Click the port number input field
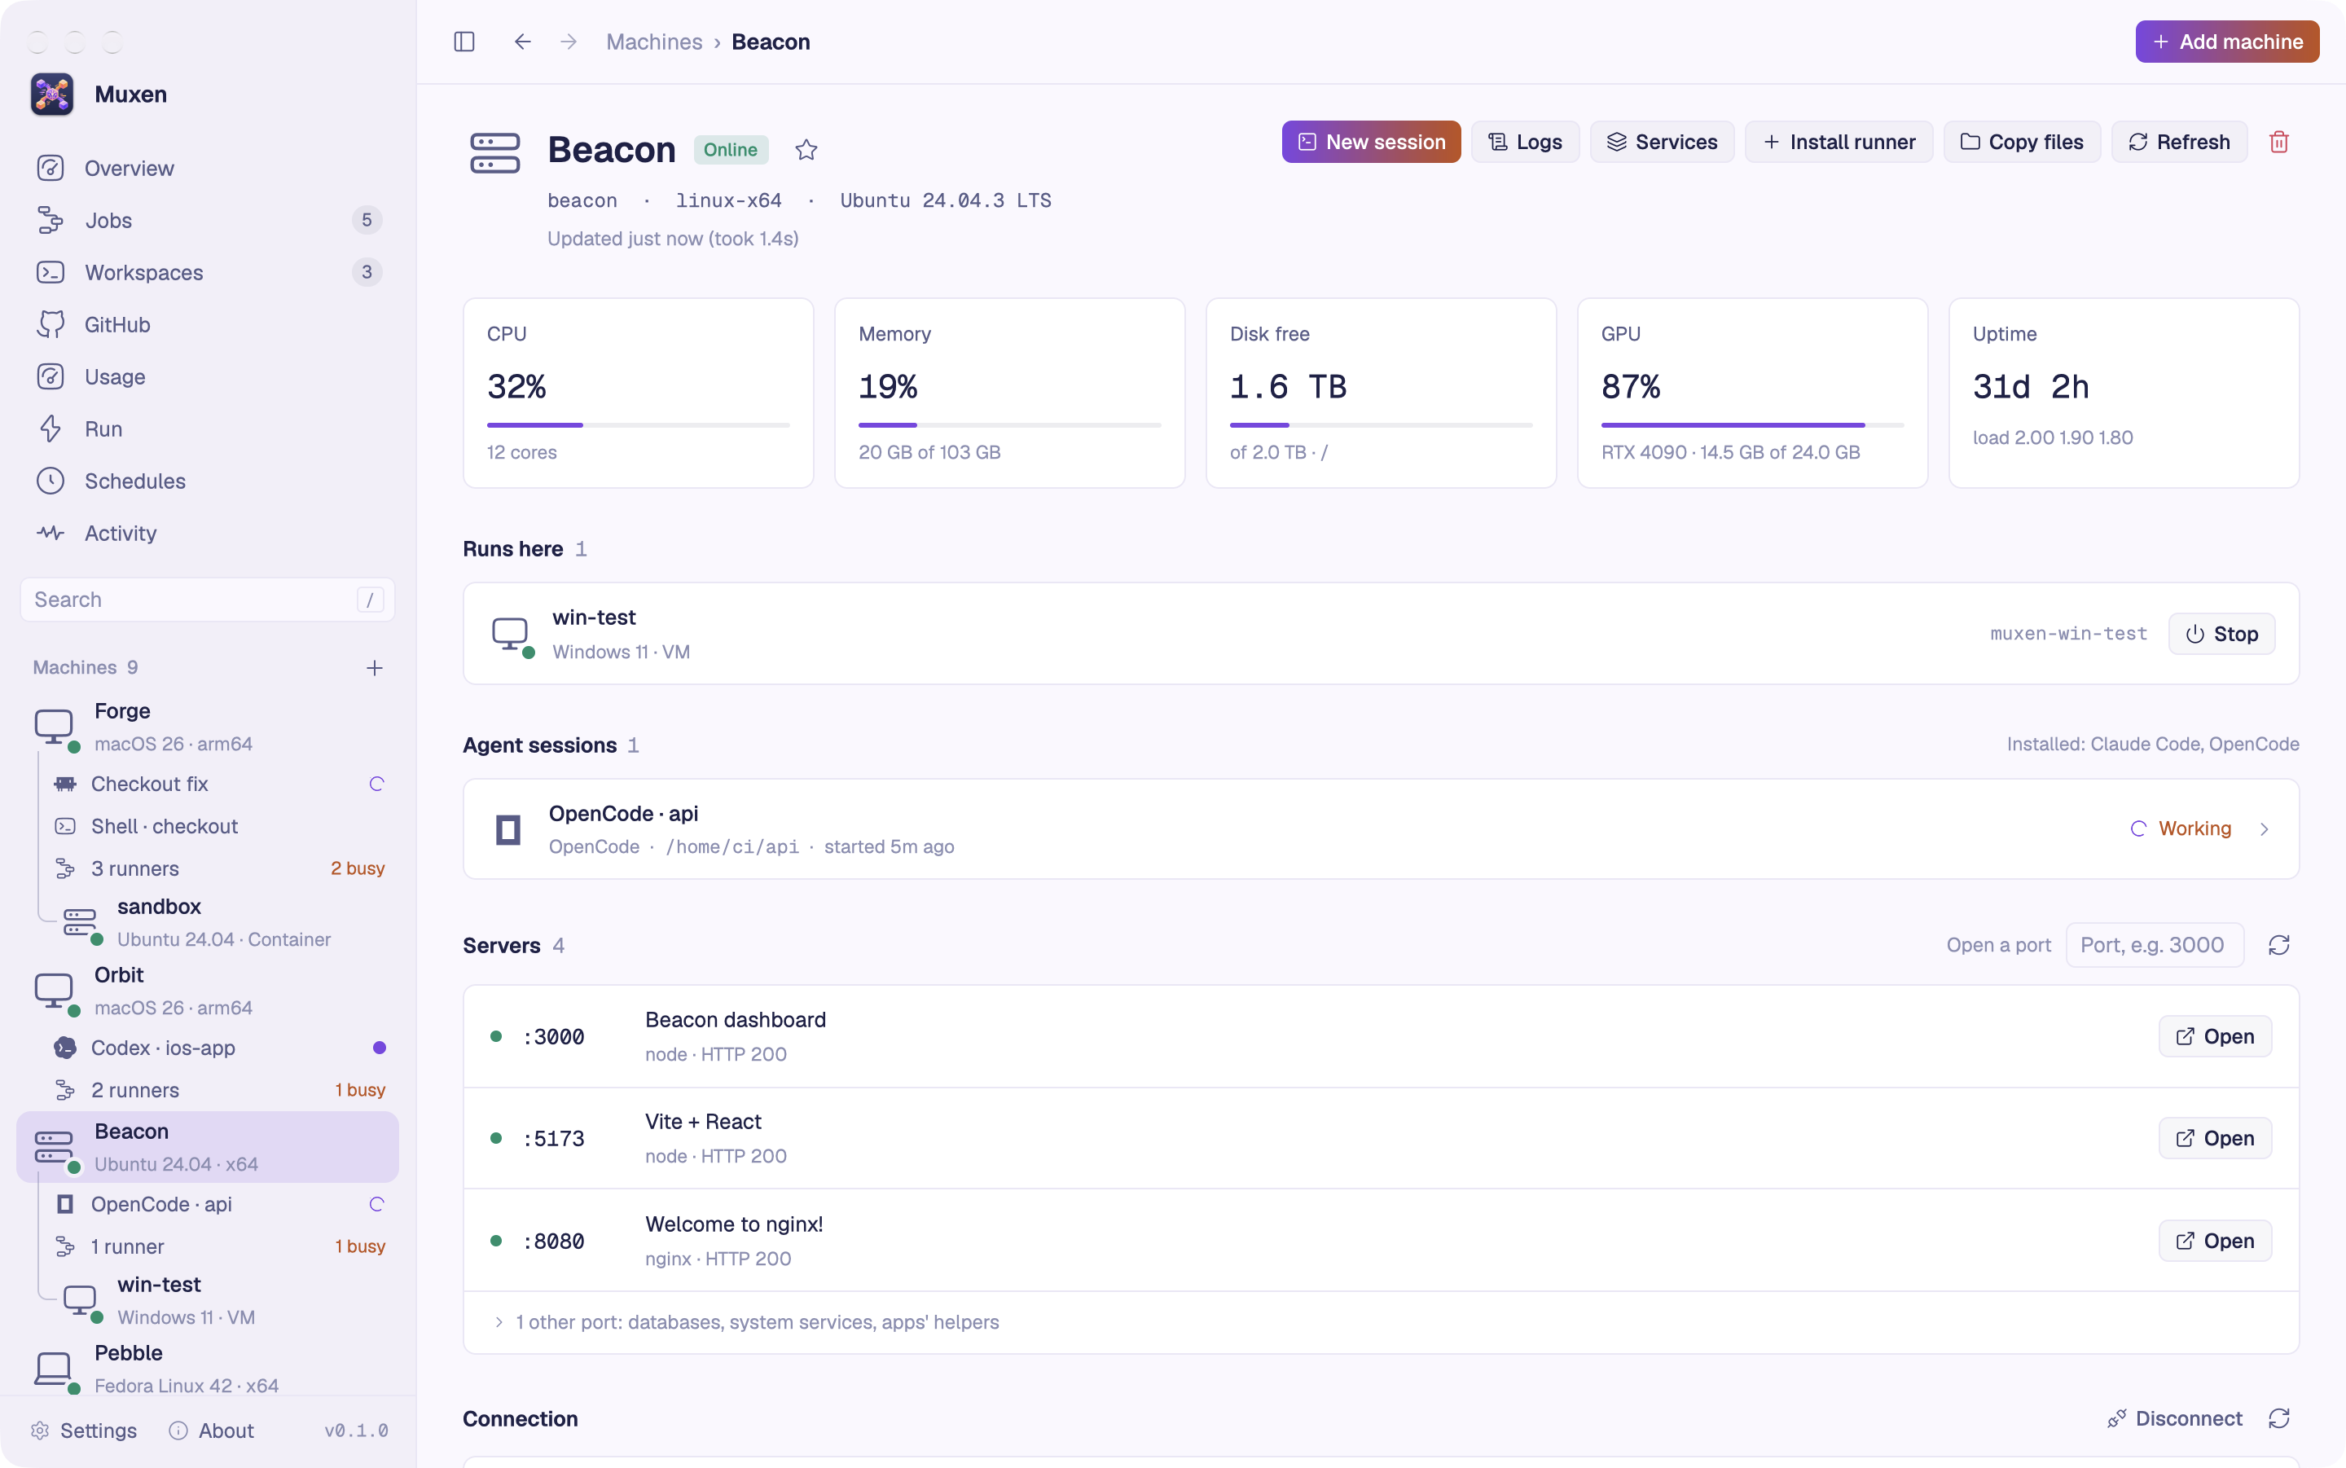The image size is (2346, 1468). click(2155, 945)
